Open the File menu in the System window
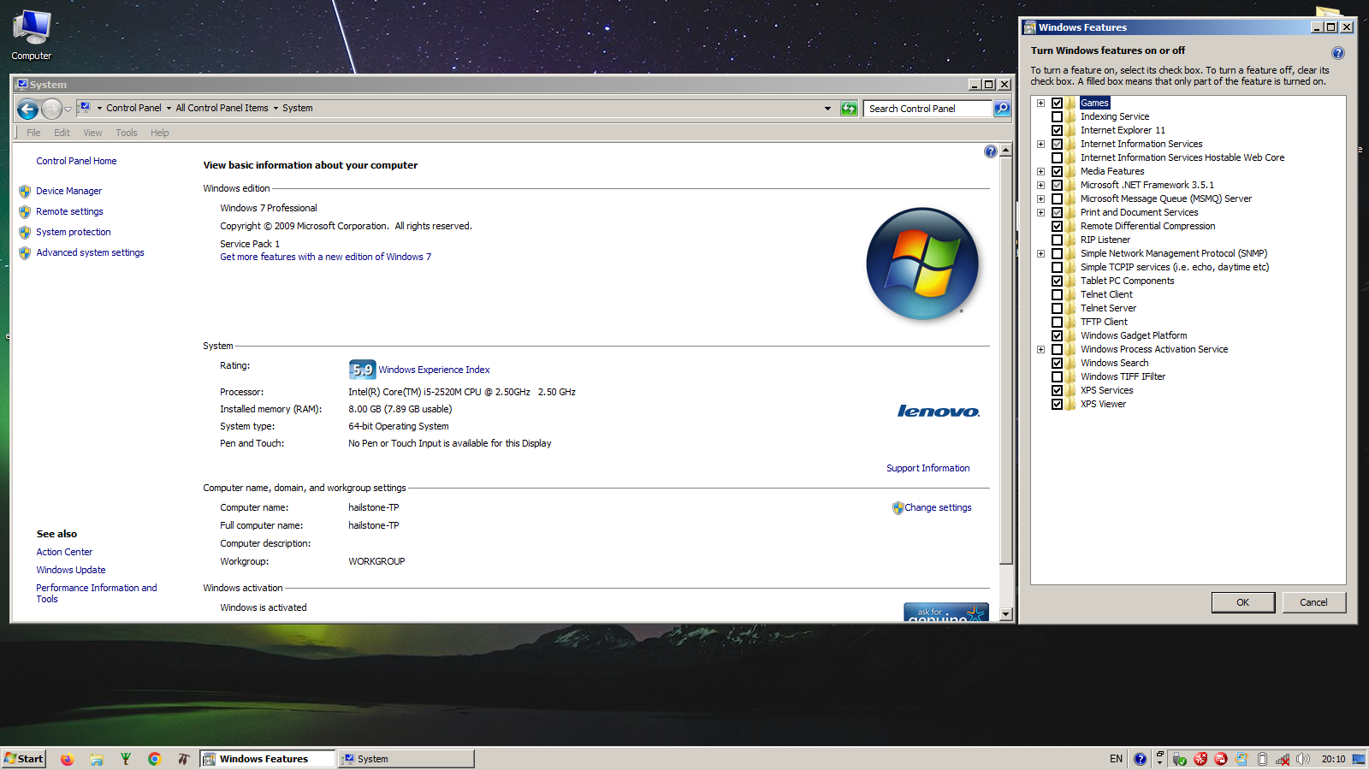The image size is (1369, 770). click(33, 133)
